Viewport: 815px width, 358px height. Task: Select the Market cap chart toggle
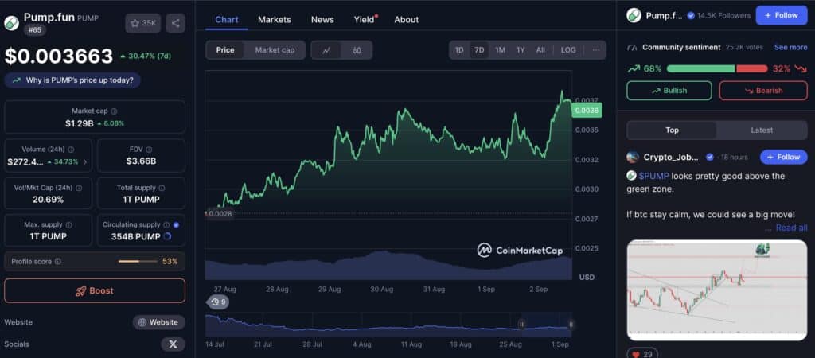tap(275, 50)
